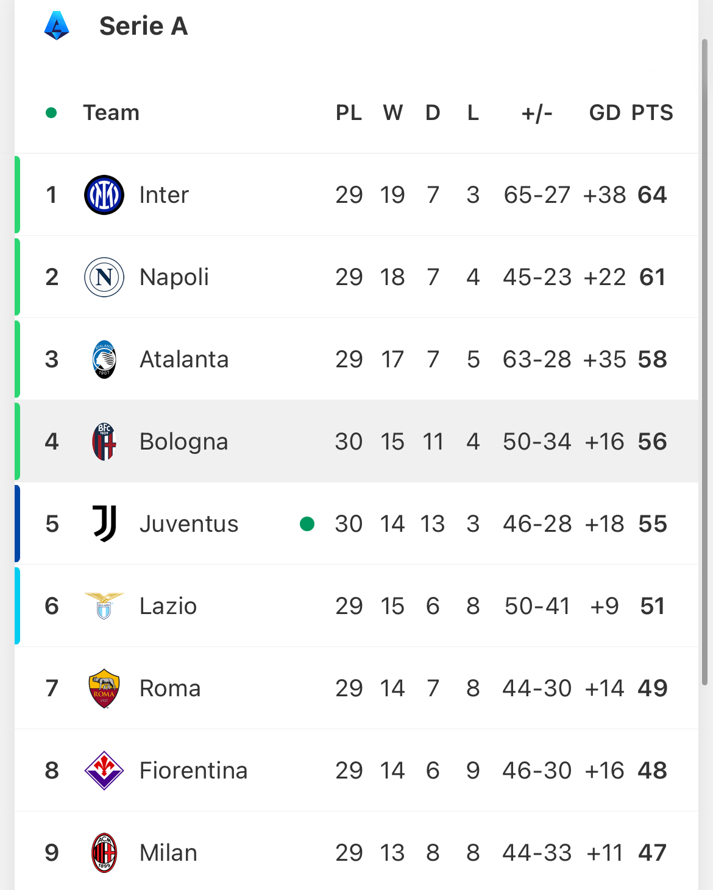Image resolution: width=713 pixels, height=890 pixels.
Task: Open the Fiorentina team name
Action: pyautogui.click(x=194, y=771)
